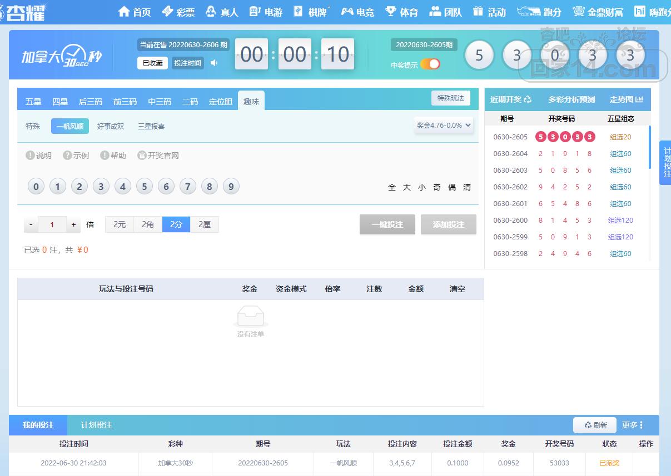This screenshot has width=671, height=476.
Task: Switch to the 计划投注 tab below
Action: pyautogui.click(x=96, y=425)
